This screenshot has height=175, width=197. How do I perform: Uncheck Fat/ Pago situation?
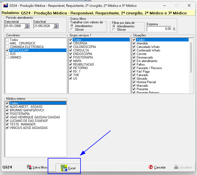click(134, 71)
